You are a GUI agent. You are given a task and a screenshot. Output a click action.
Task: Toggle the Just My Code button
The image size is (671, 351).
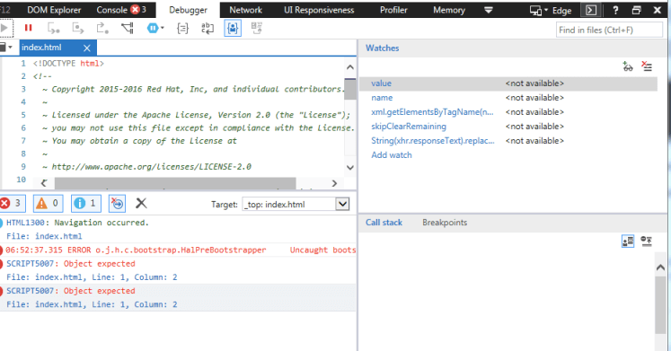click(233, 29)
